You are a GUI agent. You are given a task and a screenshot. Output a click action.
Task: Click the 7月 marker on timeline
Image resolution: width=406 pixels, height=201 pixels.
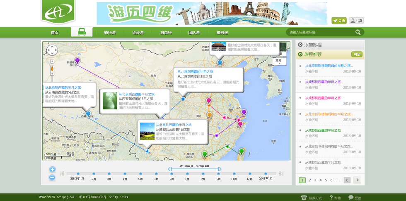click(x=172, y=174)
